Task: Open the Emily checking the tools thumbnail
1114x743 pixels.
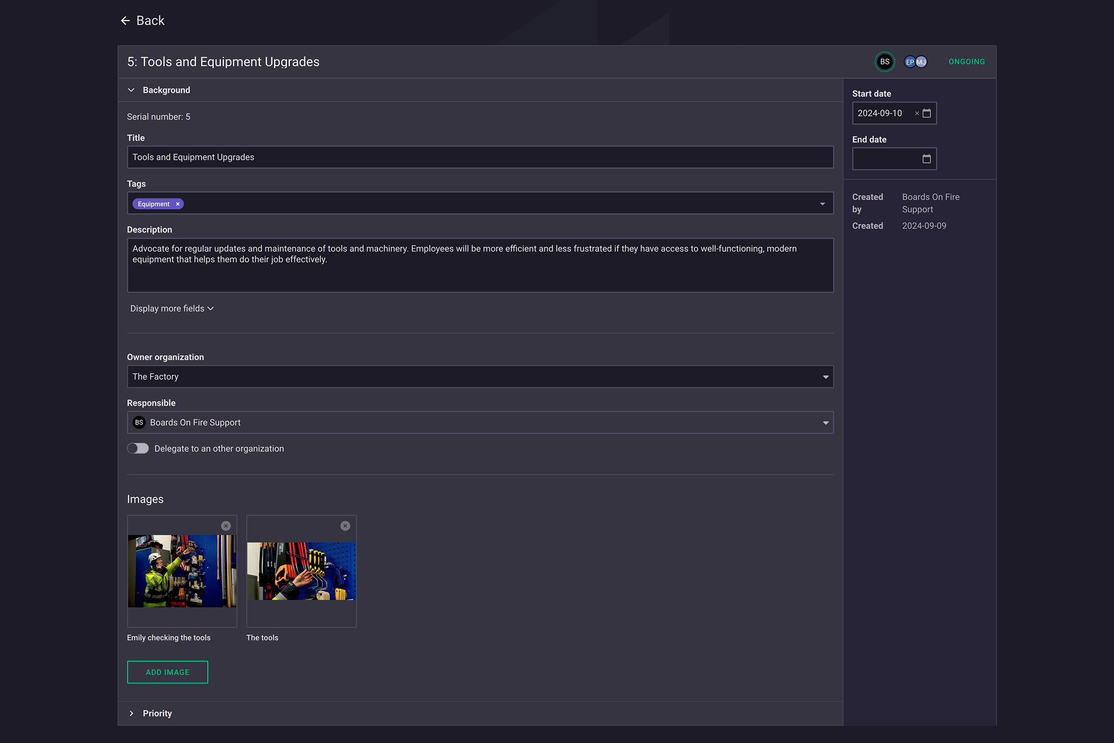Action: (182, 571)
